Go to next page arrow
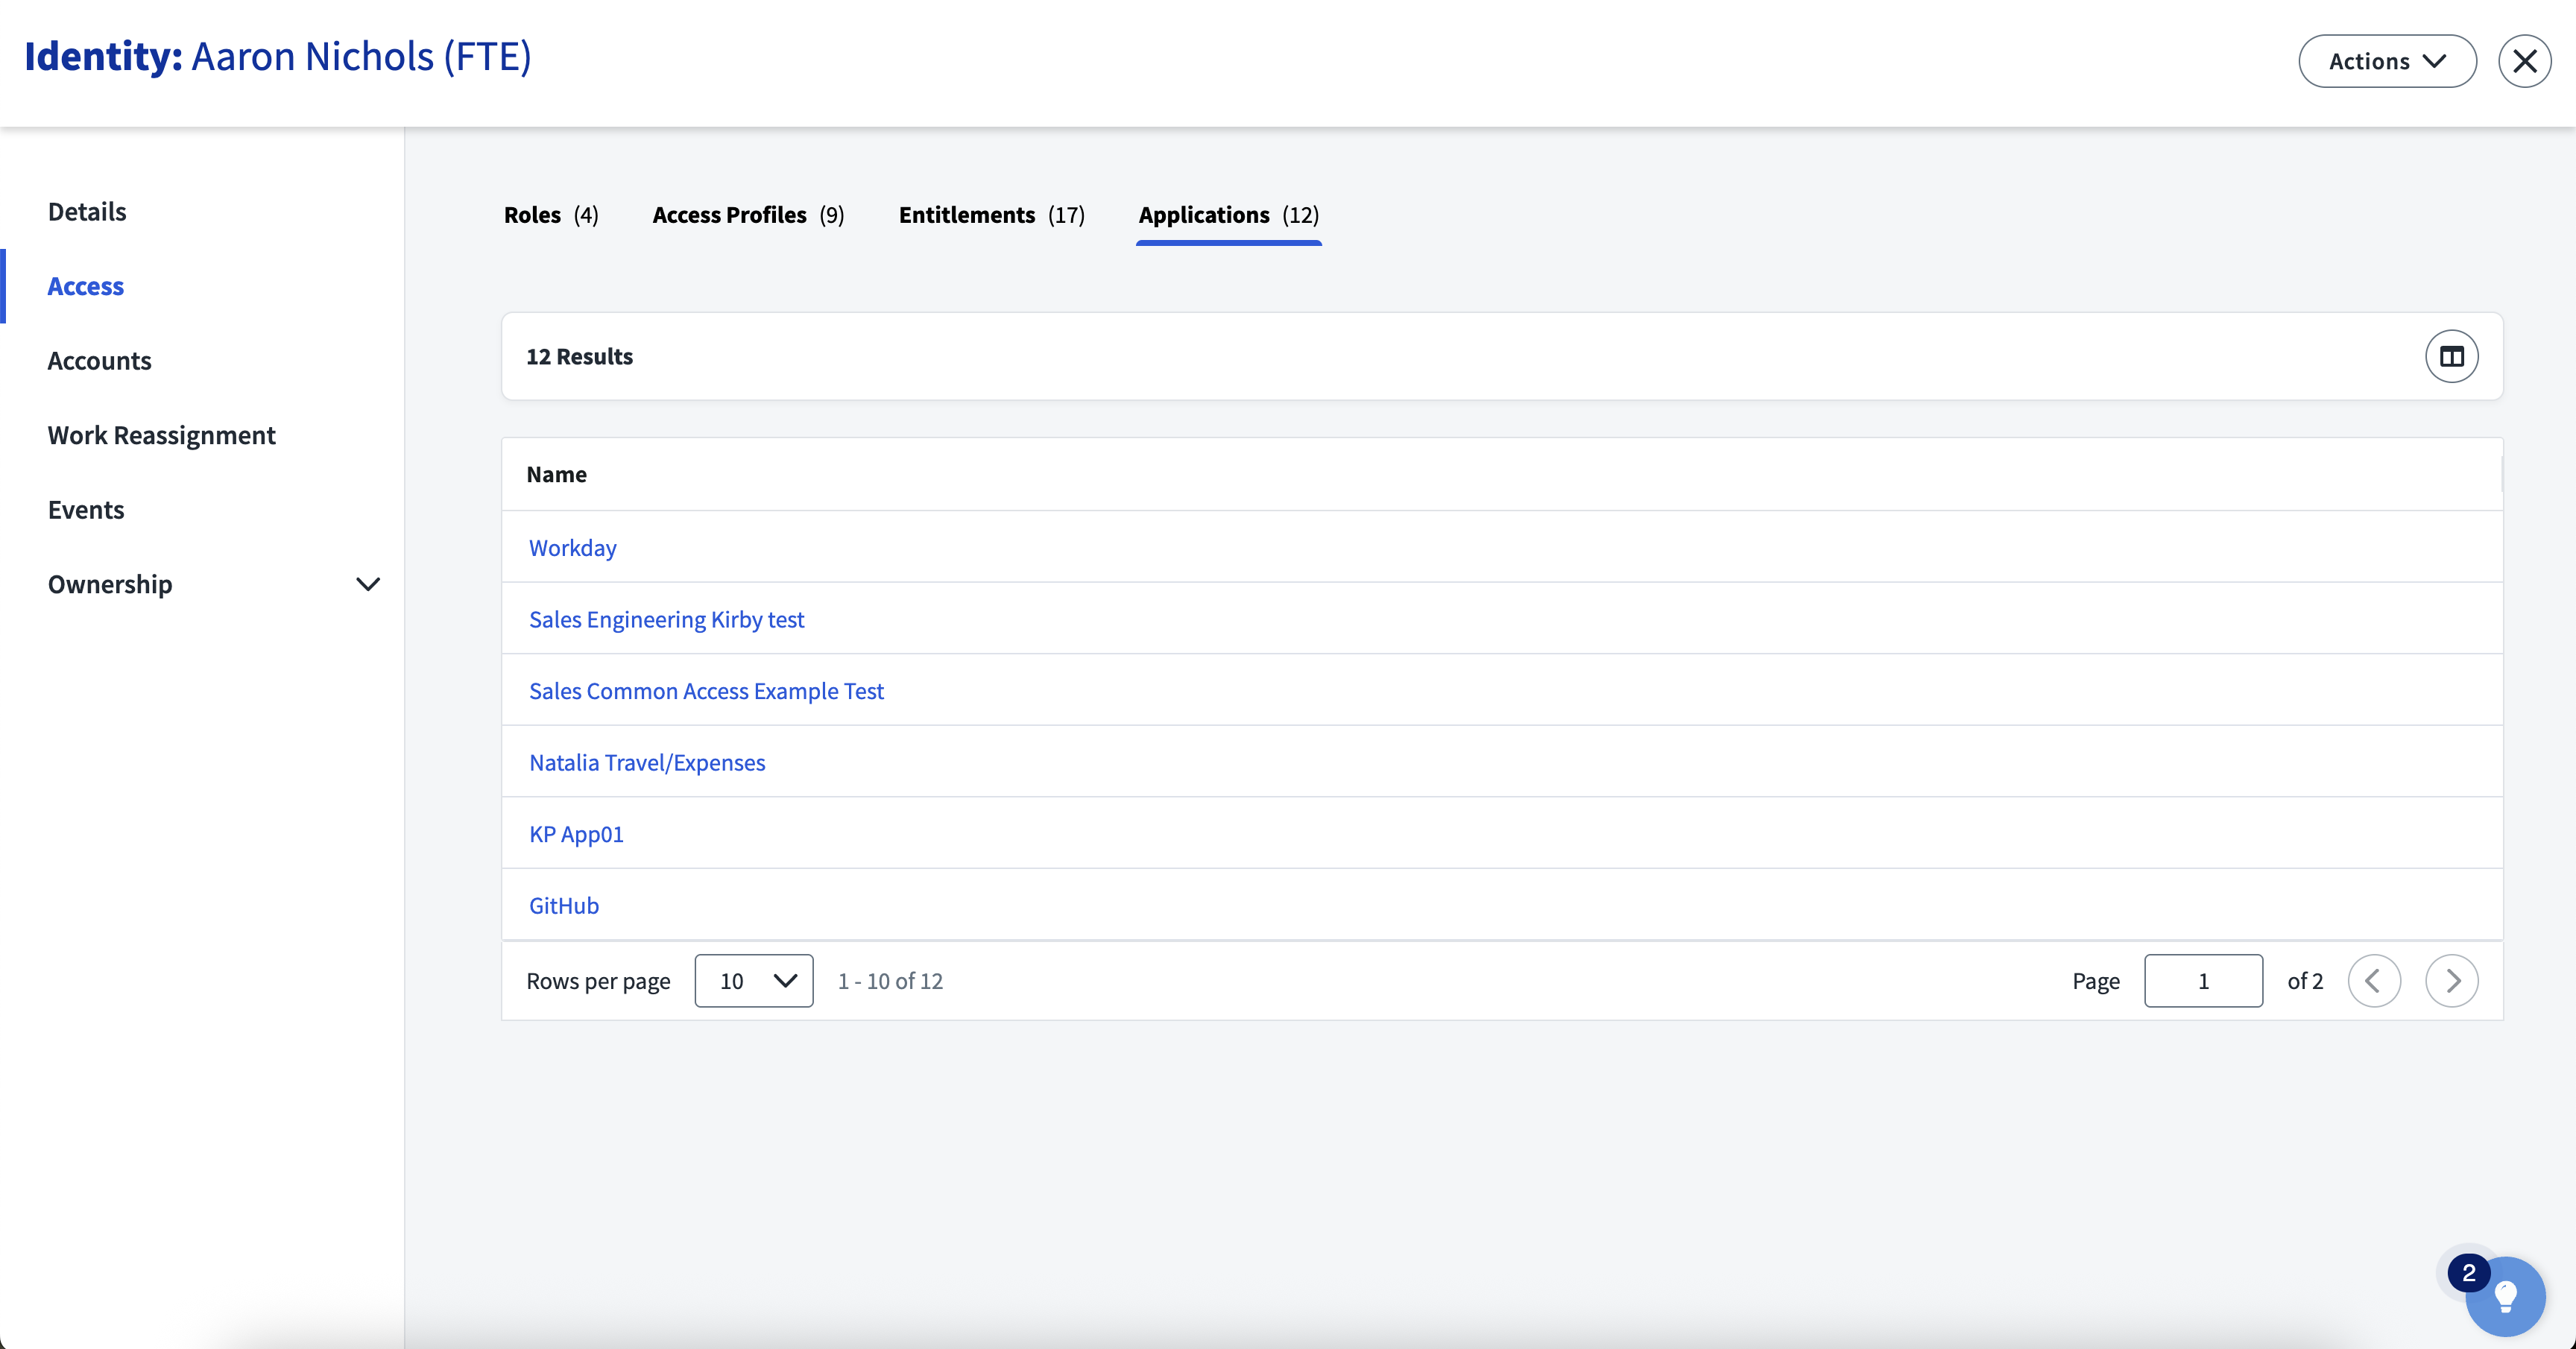 point(2451,981)
